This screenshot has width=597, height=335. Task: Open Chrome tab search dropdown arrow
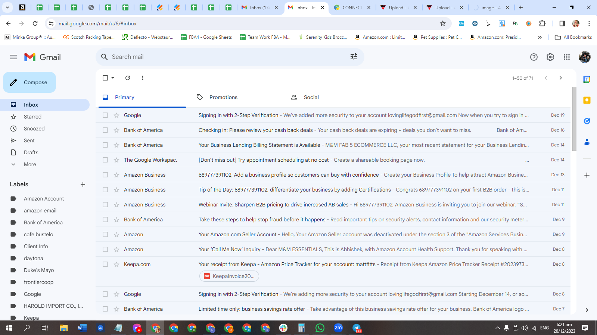(7, 7)
